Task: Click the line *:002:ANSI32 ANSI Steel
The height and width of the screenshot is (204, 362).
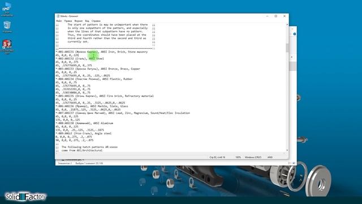Action: click(x=80, y=58)
